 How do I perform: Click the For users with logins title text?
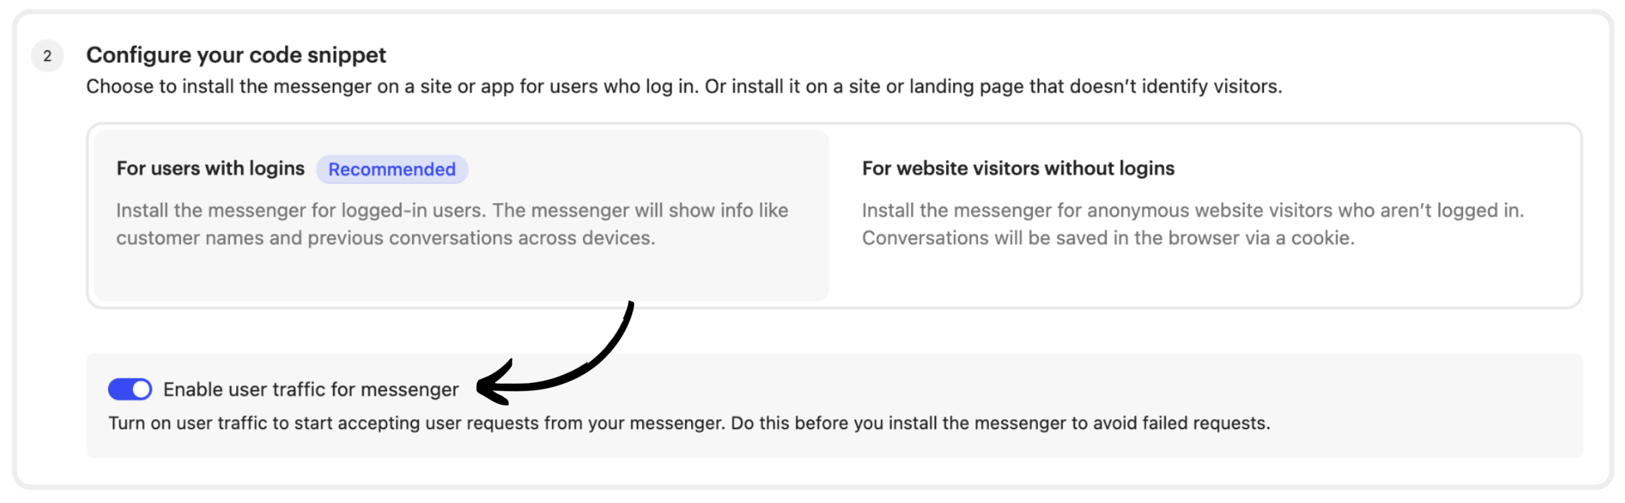[211, 168]
